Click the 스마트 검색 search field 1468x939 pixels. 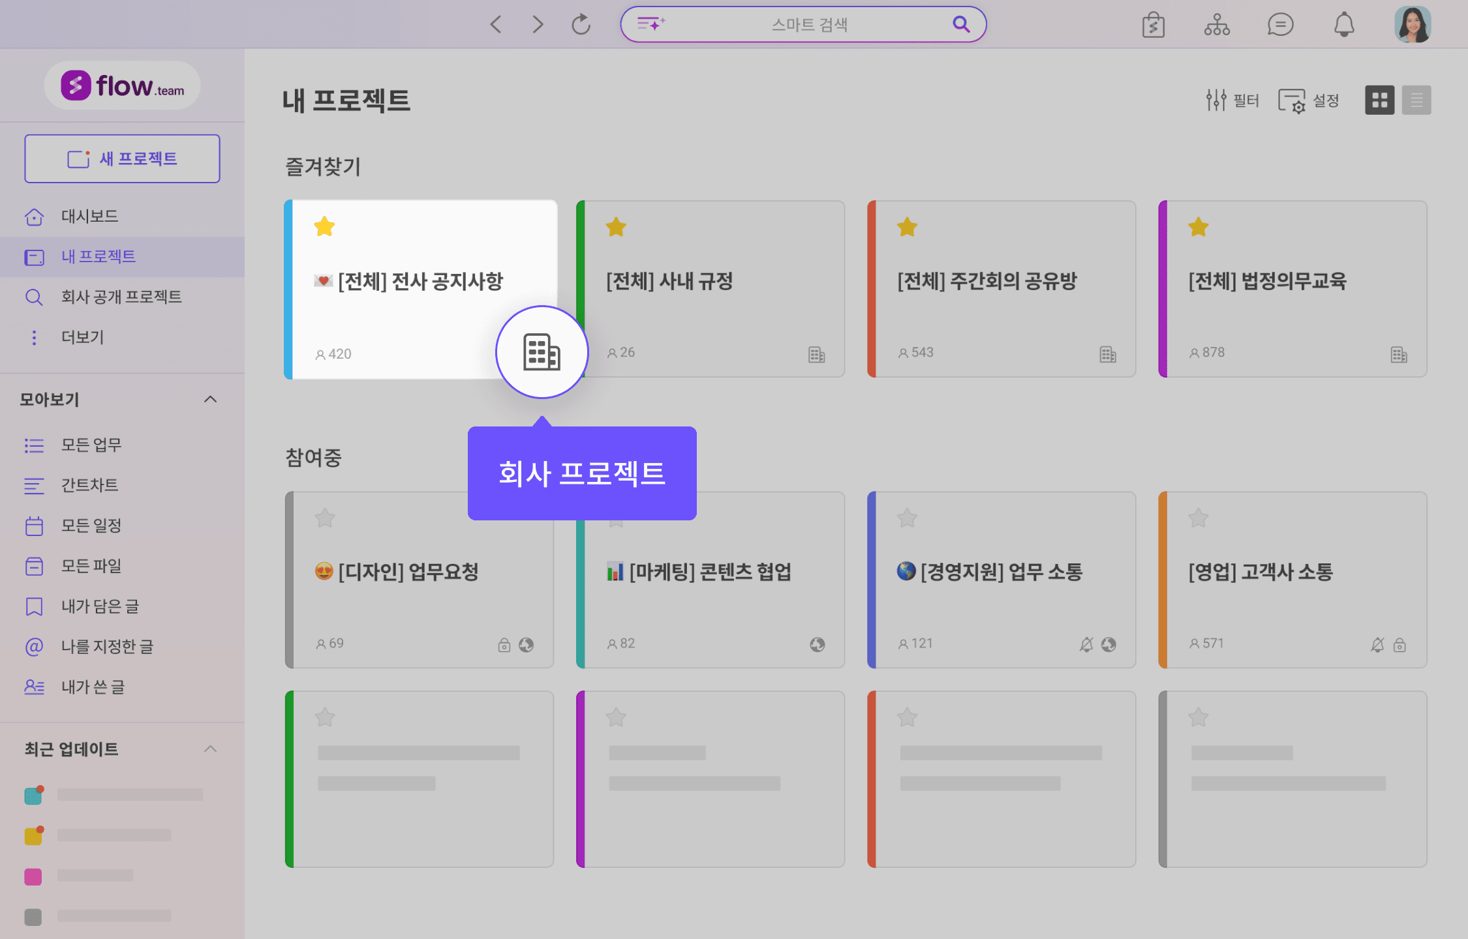pos(808,25)
